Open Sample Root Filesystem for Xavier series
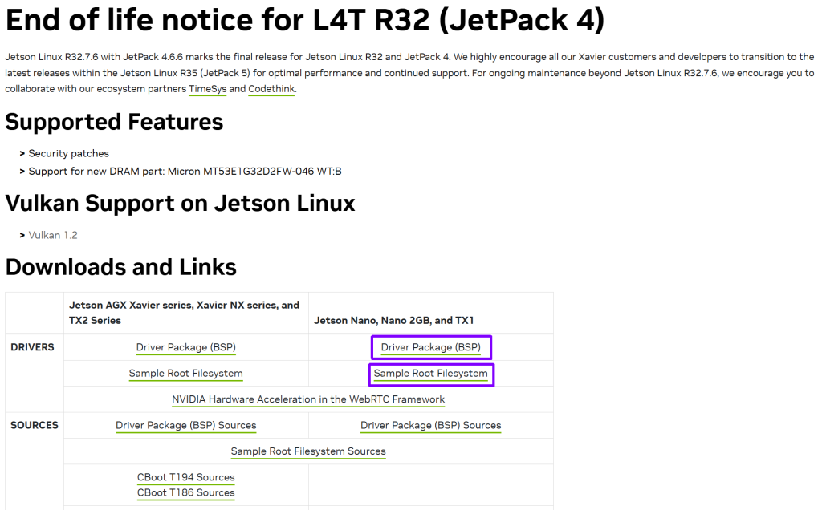The width and height of the screenshot is (822, 510). click(x=186, y=374)
